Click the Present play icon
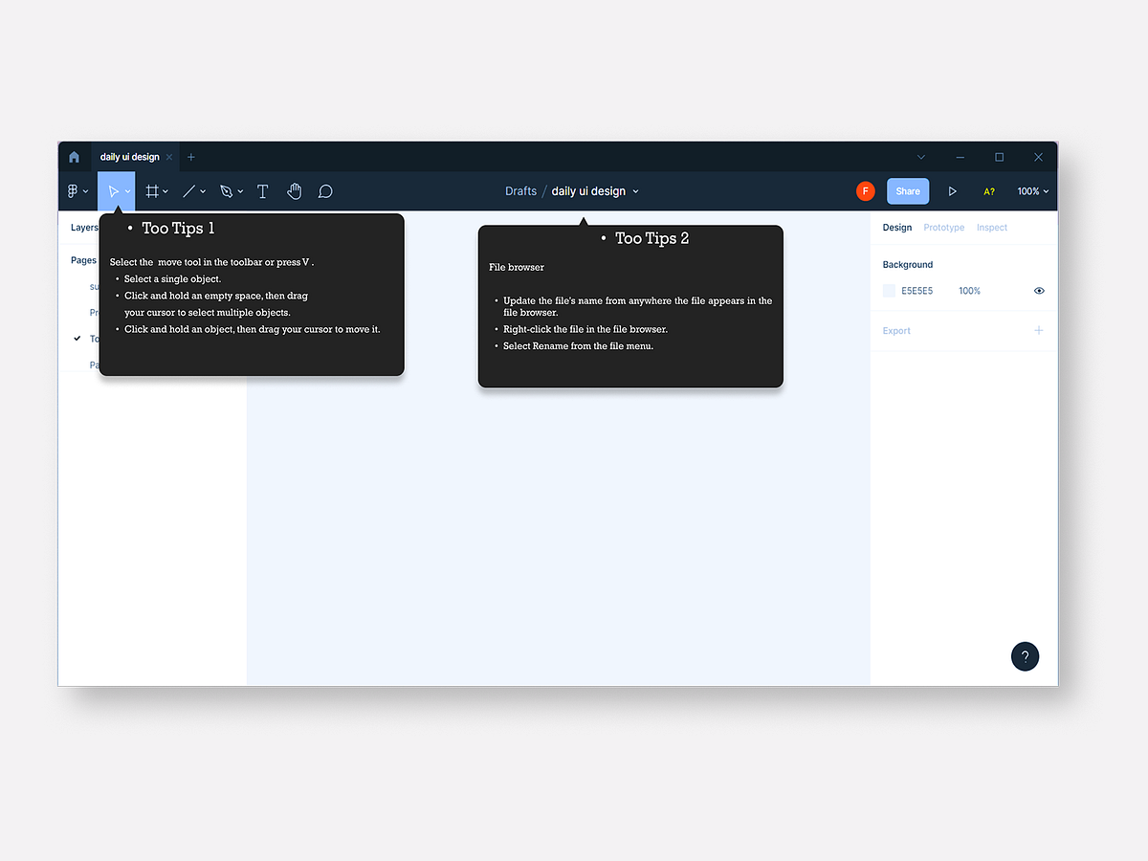Screen dimensions: 1148x861 click(x=952, y=190)
